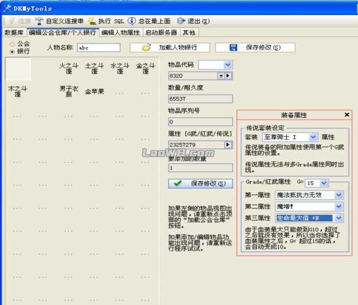Image resolution: width=358 pixels, height=305 pixels.
Task: Close the 装备属性 equipment attributes panel
Action: click(347, 115)
